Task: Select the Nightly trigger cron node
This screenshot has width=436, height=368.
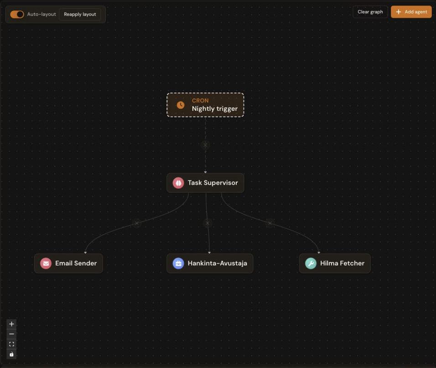Action: pyautogui.click(x=205, y=105)
